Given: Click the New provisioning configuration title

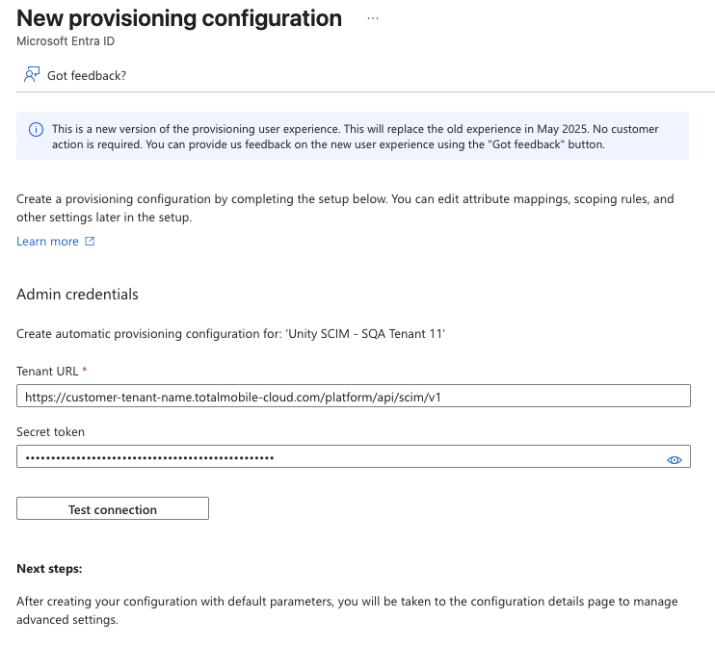Looking at the screenshot, I should pyautogui.click(x=179, y=18).
